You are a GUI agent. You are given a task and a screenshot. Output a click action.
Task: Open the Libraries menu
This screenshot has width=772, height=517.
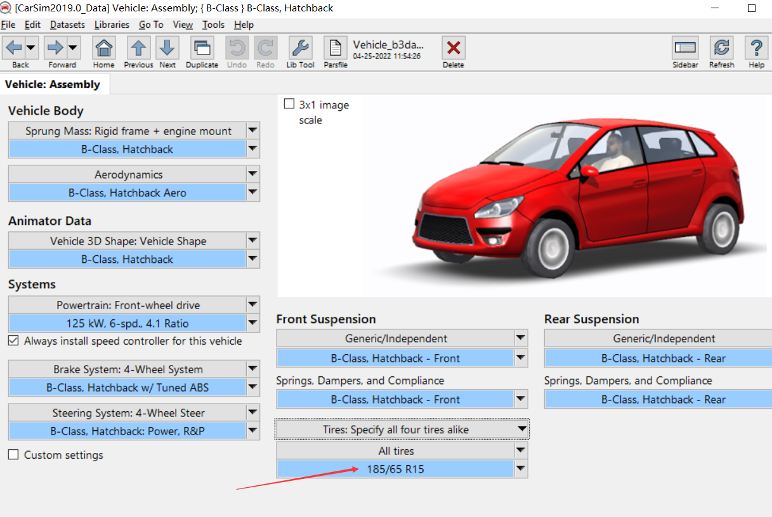(x=112, y=25)
